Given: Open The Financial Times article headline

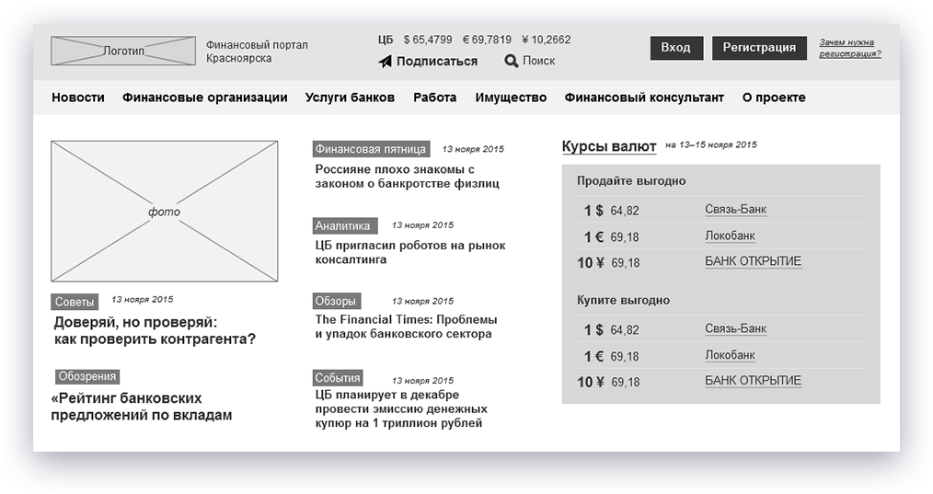Looking at the screenshot, I should pos(406,327).
